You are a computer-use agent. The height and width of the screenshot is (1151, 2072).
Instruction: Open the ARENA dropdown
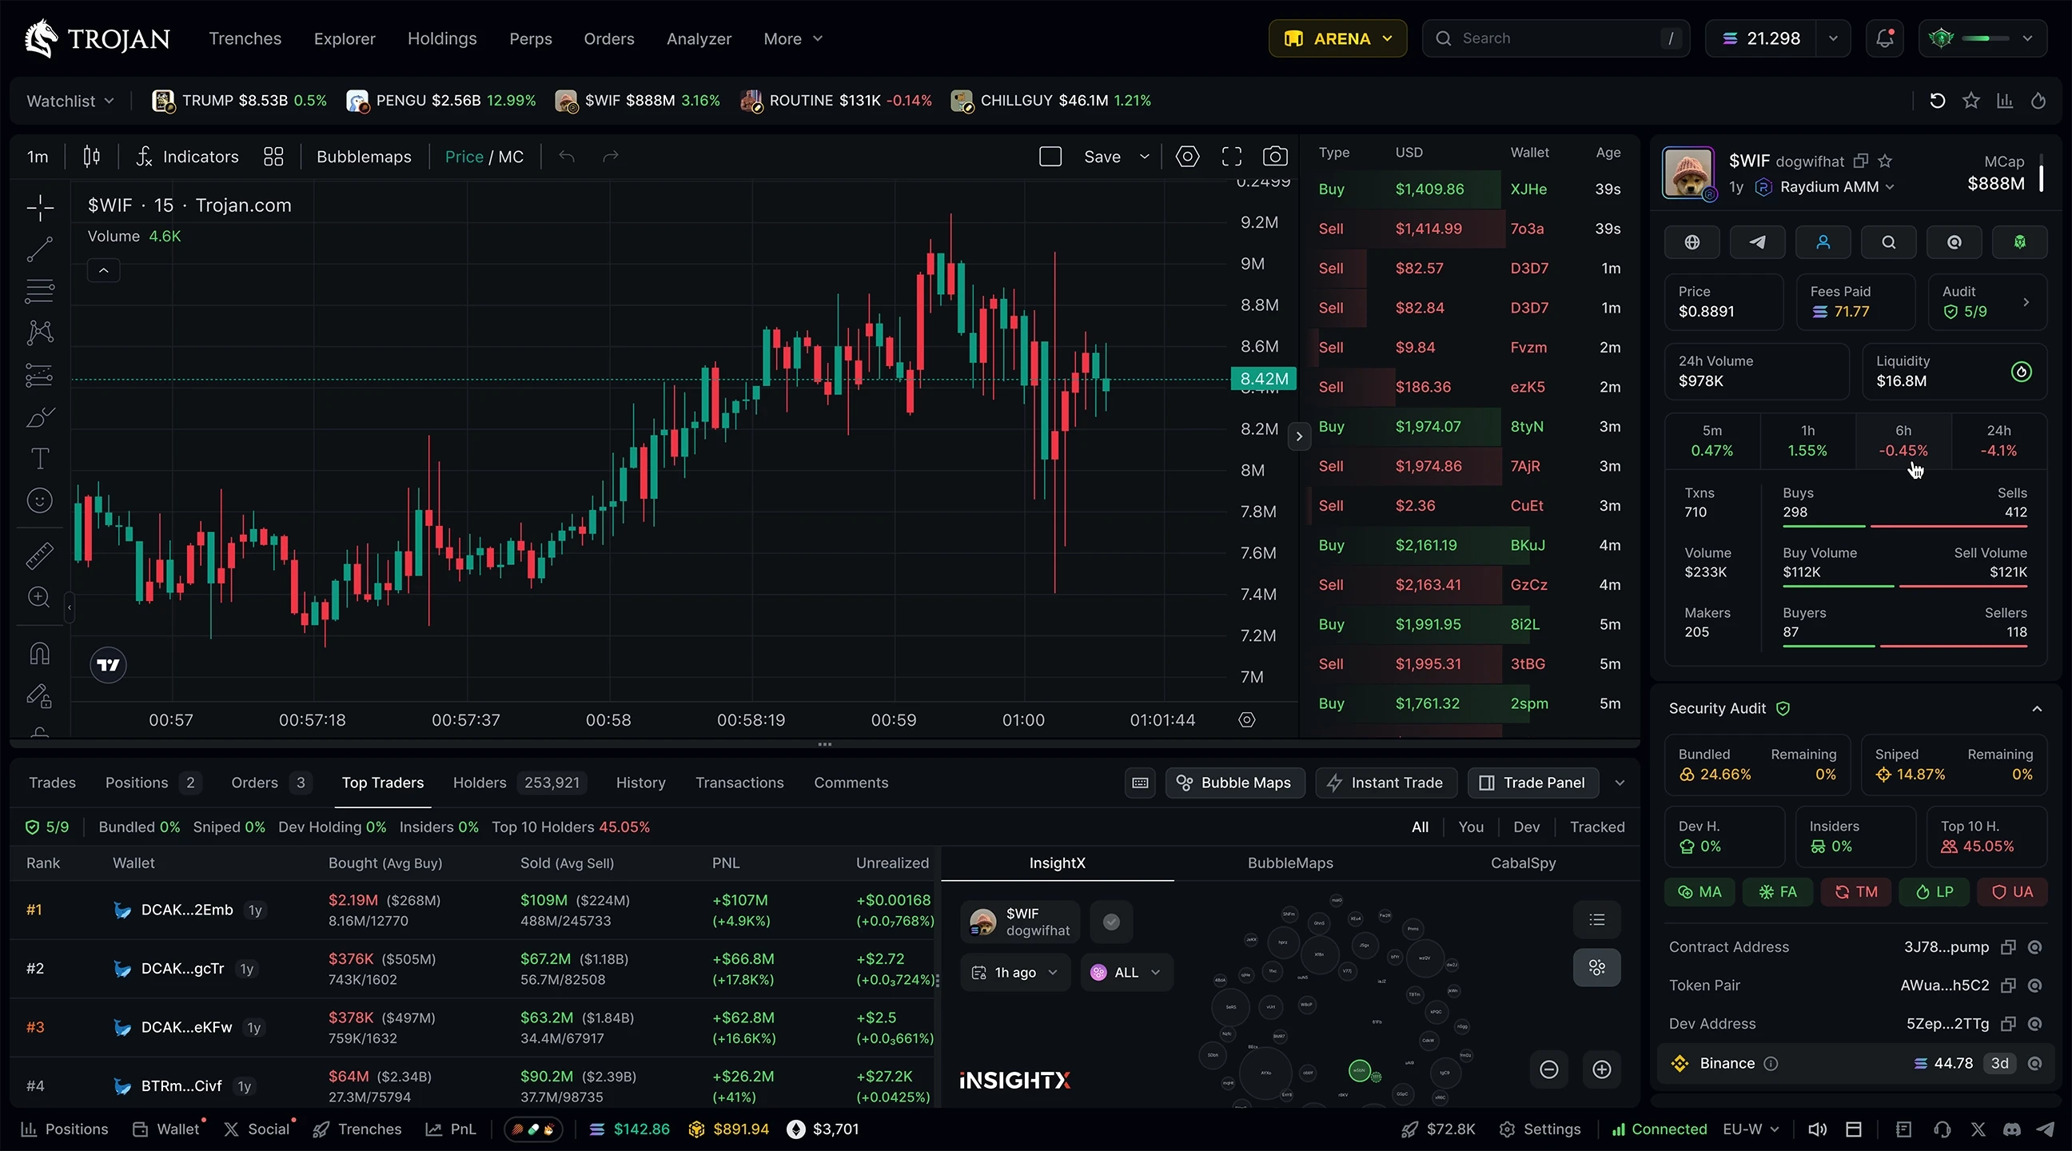click(1337, 38)
